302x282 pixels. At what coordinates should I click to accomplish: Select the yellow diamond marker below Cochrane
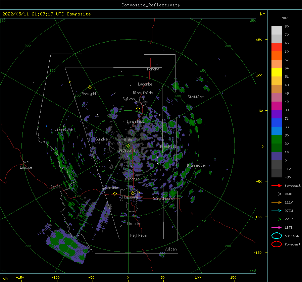[115, 194]
